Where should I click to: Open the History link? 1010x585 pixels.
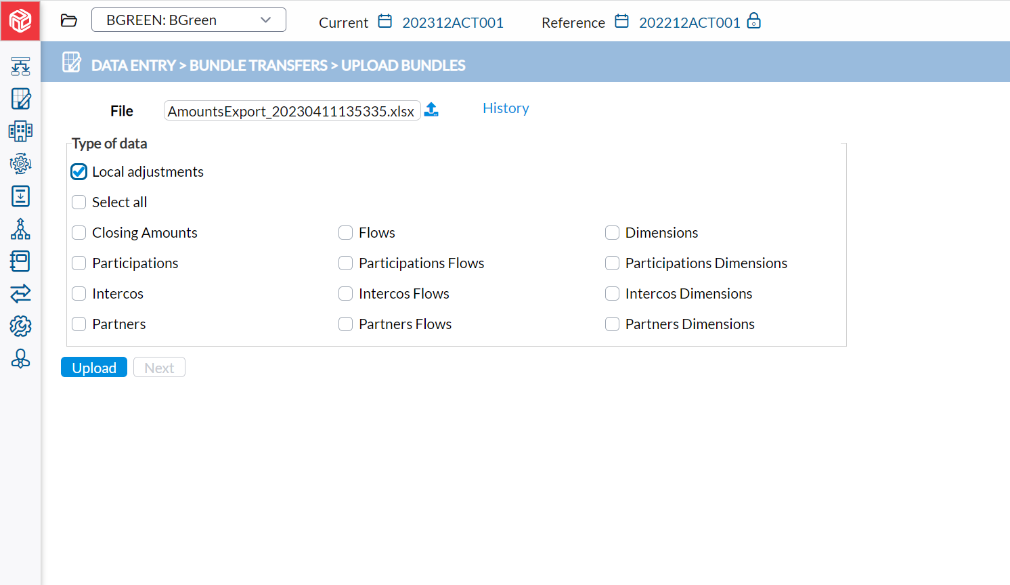tap(506, 108)
